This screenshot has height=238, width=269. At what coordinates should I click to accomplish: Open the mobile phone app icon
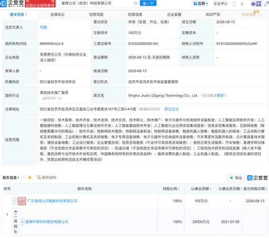coord(234,4)
